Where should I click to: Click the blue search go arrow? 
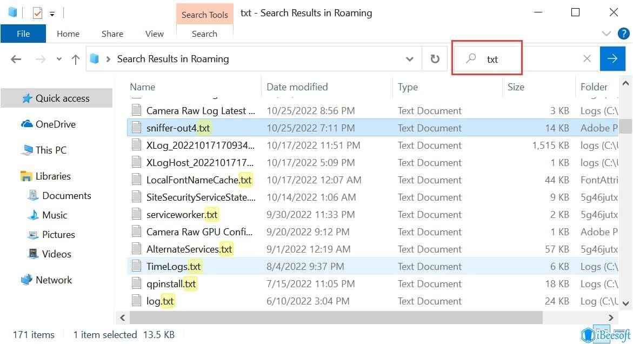612,59
